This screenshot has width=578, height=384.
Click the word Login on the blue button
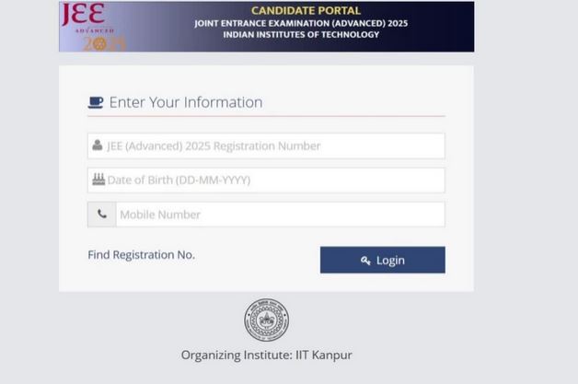coord(390,261)
